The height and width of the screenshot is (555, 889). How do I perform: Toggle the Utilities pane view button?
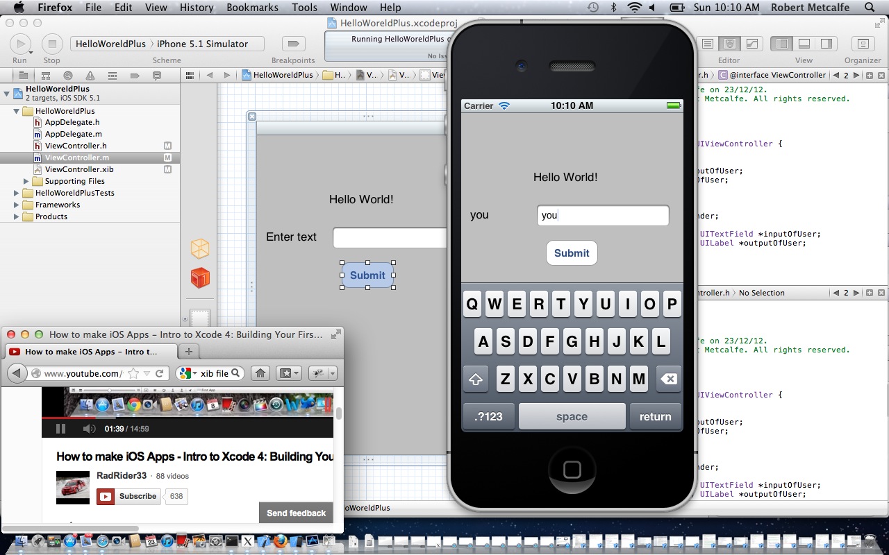coord(826,44)
